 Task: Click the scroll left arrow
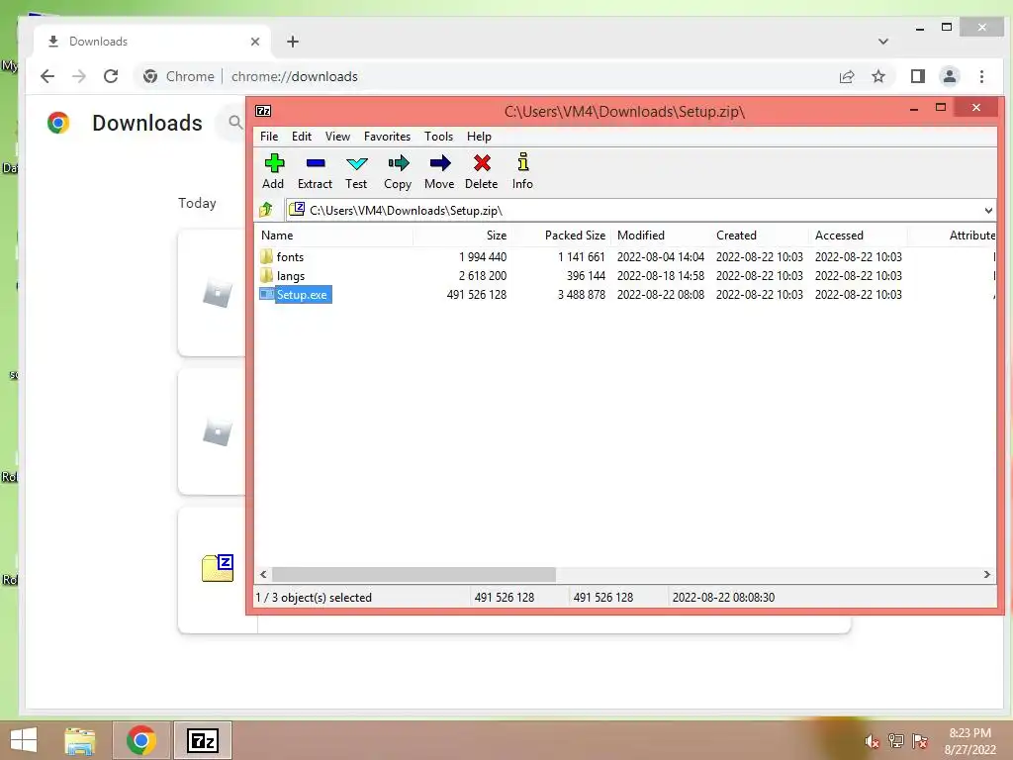(263, 574)
